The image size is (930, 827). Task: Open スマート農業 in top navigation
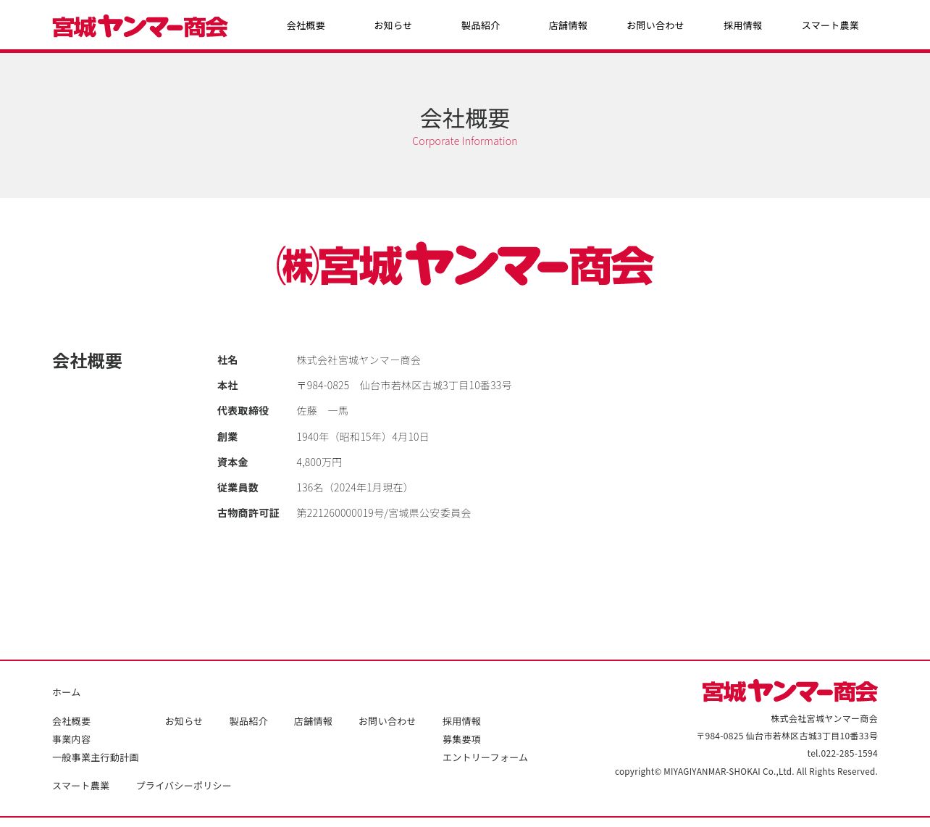coord(830,25)
